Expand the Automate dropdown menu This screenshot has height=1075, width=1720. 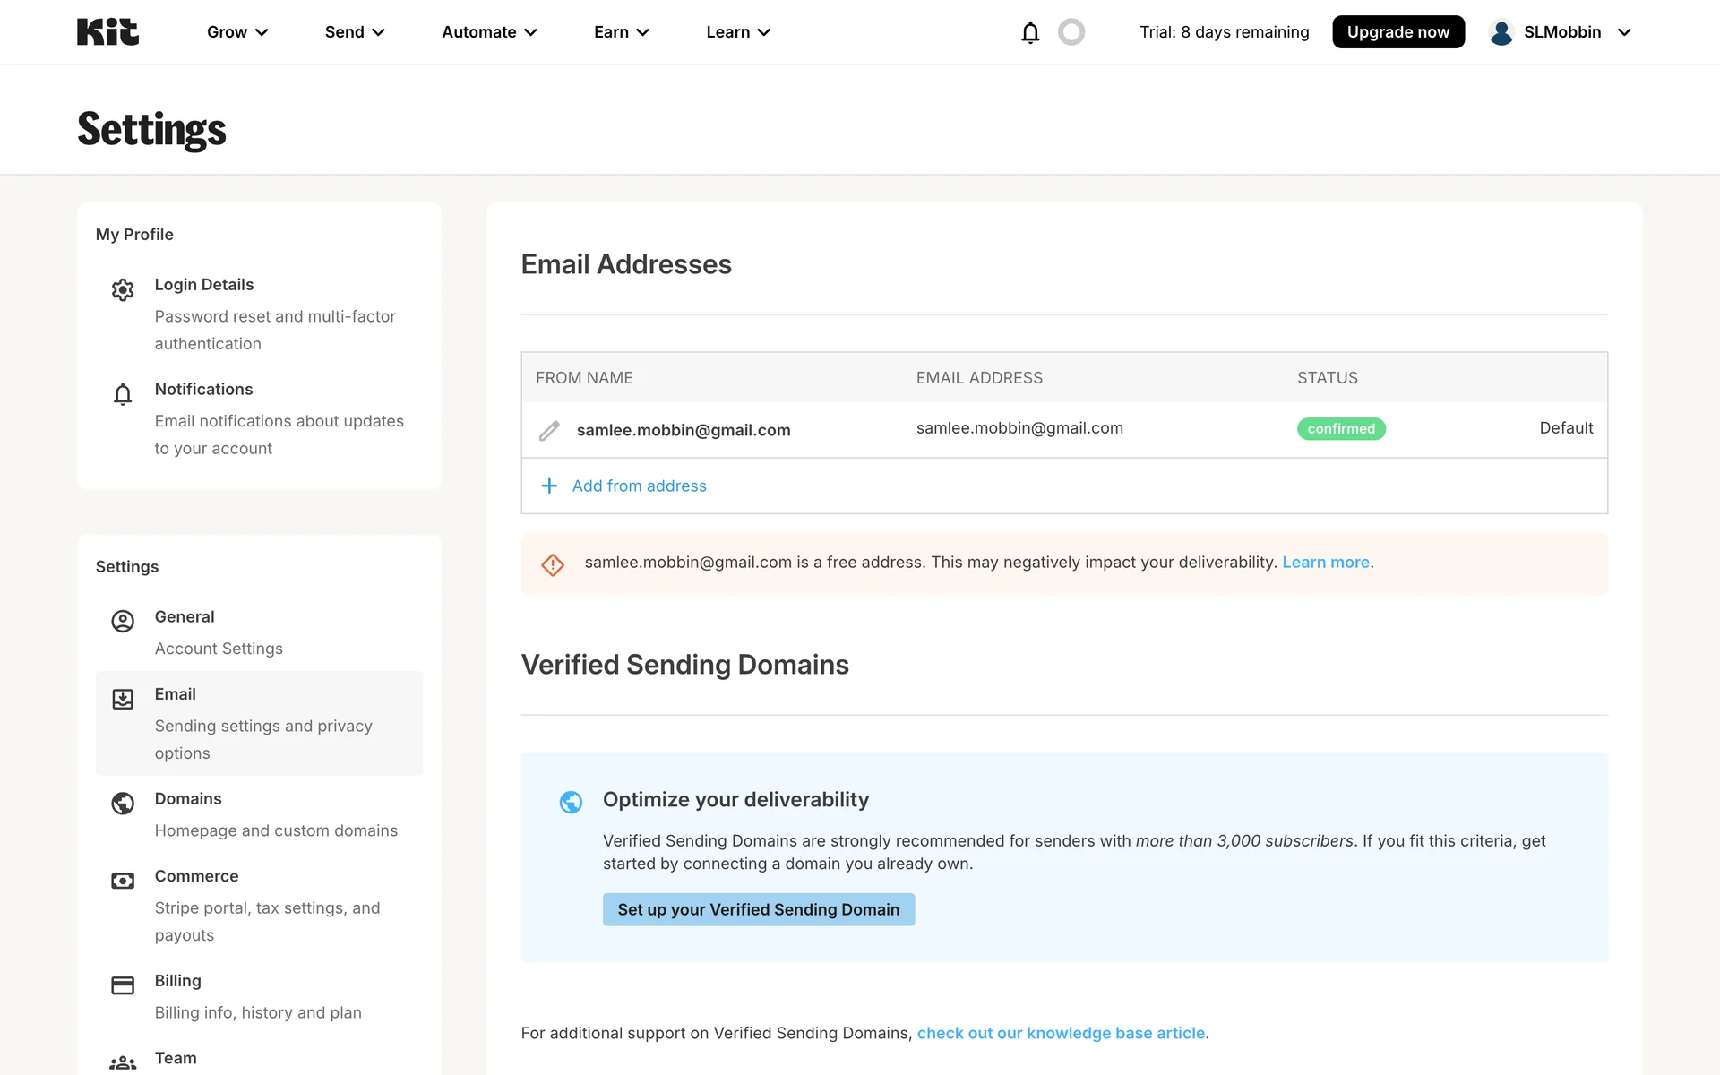pos(489,32)
